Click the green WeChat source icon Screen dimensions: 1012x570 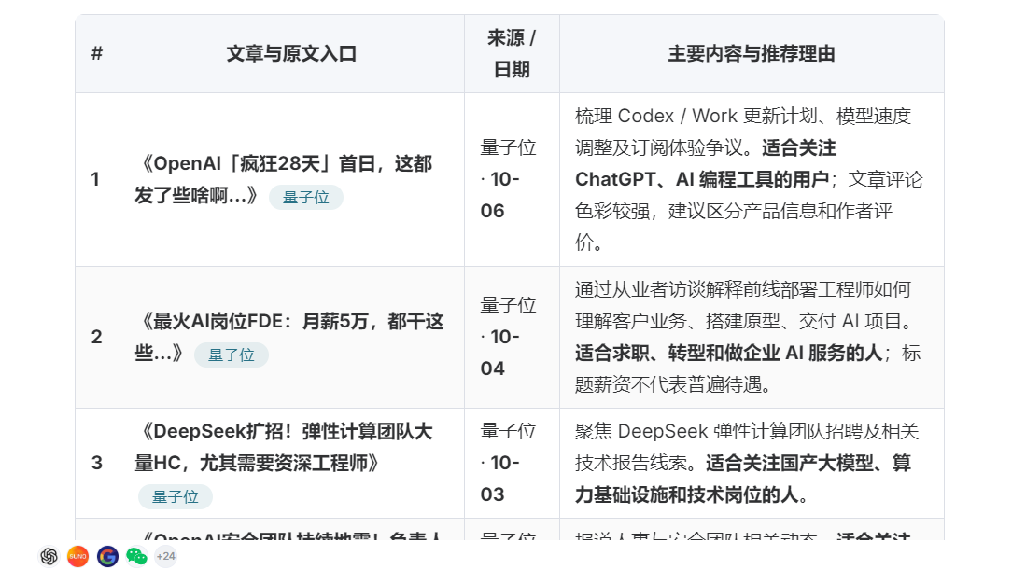click(x=136, y=556)
